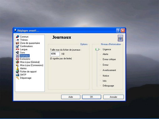Click the Exclusions red X icon
Image resolution: width=159 pixels, height=119 pixels.
pos(18,59)
